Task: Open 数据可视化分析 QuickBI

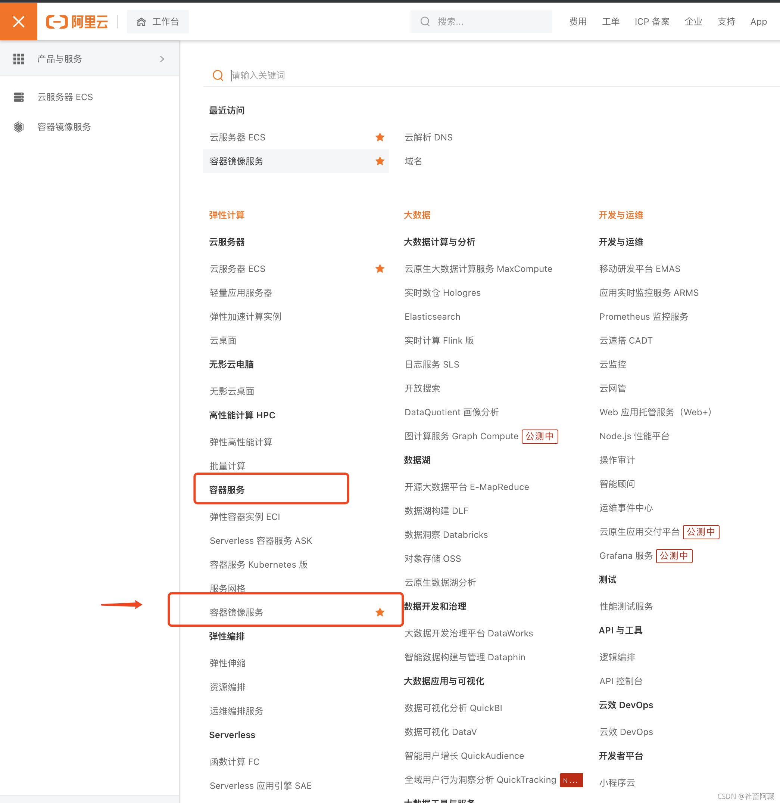Action: coord(453,708)
